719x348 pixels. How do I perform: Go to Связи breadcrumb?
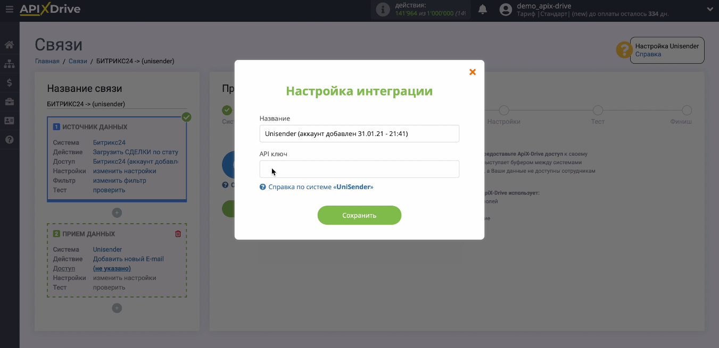(78, 61)
